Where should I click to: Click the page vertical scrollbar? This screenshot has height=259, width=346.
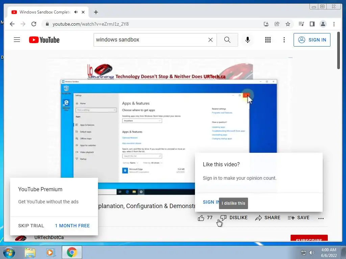click(x=339, y=51)
